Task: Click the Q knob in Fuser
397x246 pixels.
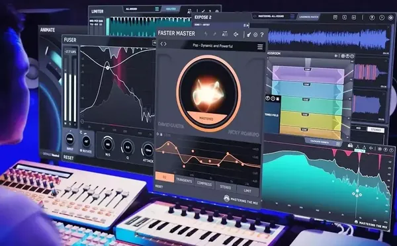Action: click(x=127, y=147)
